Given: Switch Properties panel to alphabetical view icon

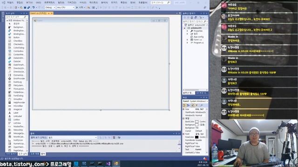Looking at the screenshot, I should pos(188,105).
